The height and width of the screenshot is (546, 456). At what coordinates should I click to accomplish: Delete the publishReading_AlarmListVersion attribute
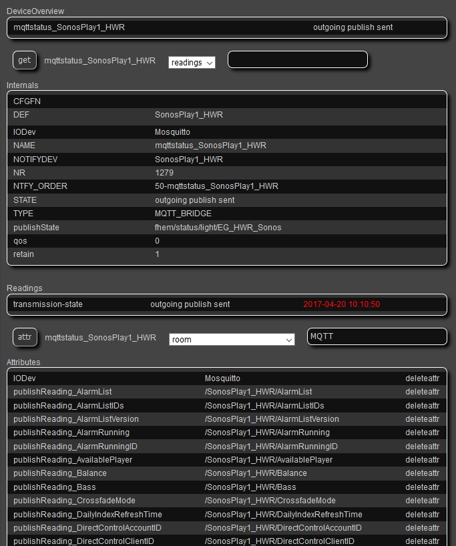pyautogui.click(x=422, y=419)
